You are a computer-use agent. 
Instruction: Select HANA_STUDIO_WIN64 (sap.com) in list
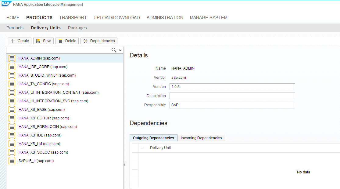(x=65, y=75)
